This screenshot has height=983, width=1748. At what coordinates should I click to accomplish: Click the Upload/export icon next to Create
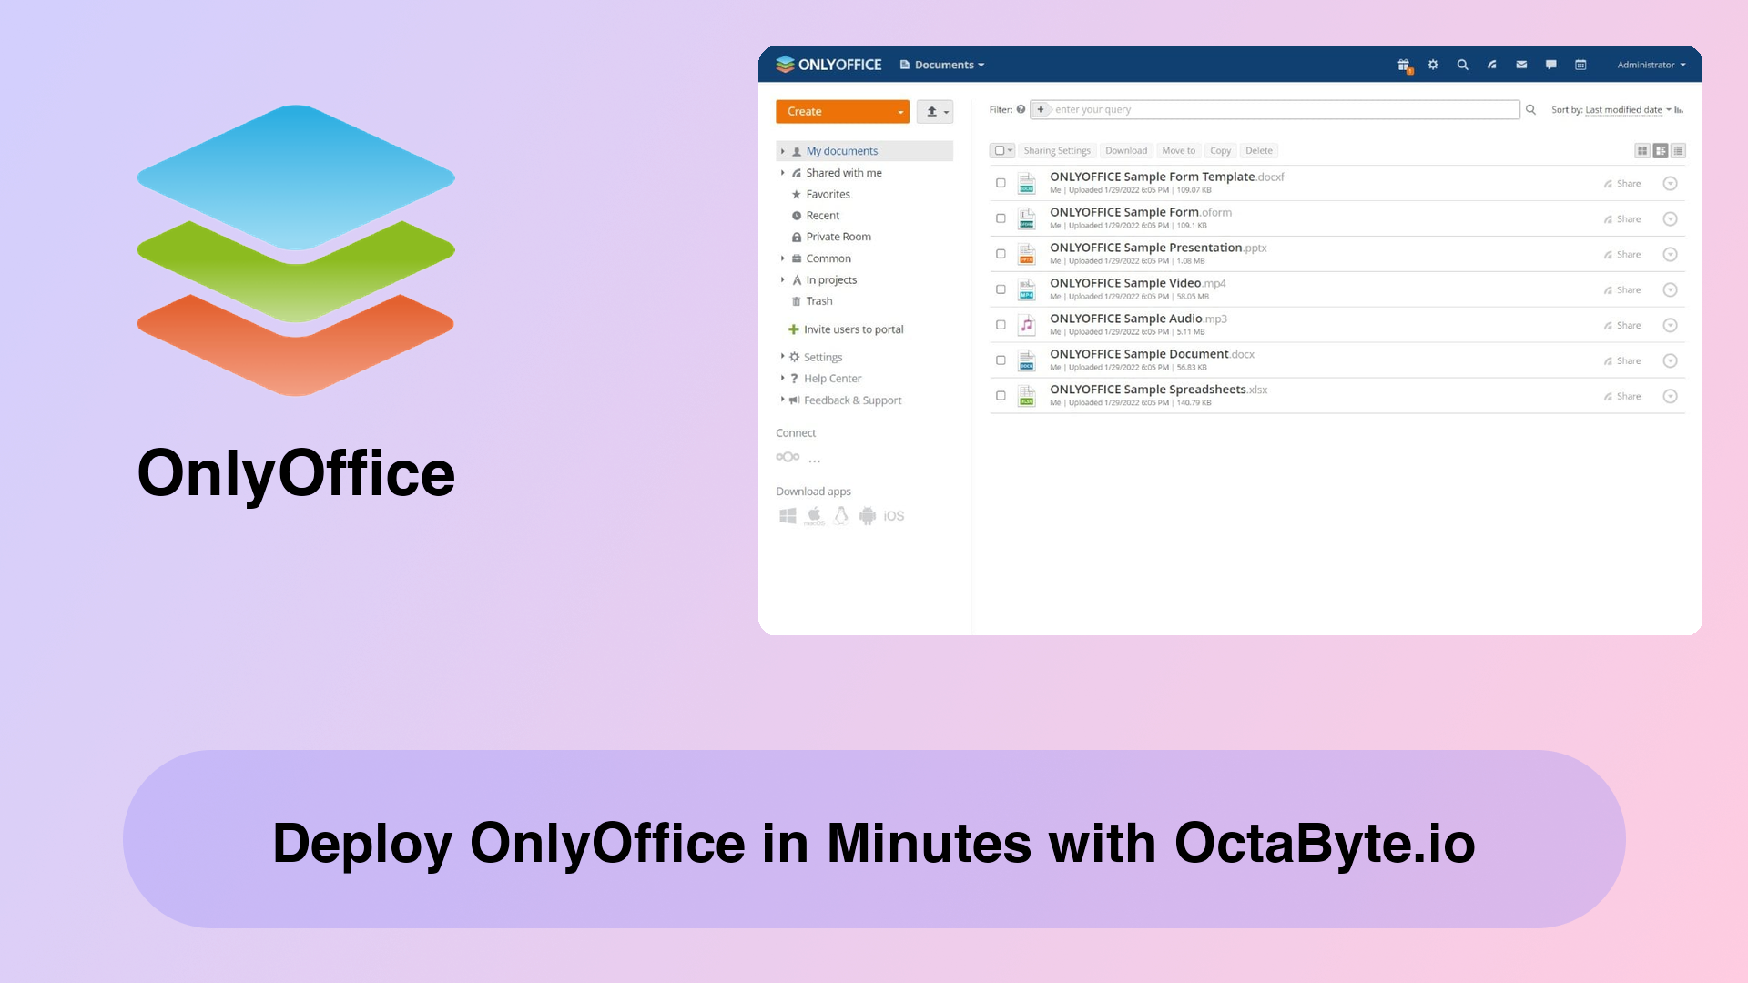pyautogui.click(x=937, y=110)
